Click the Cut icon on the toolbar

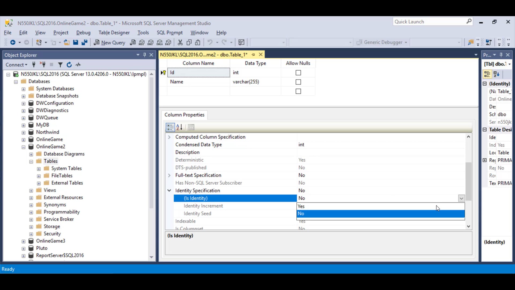(x=180, y=42)
